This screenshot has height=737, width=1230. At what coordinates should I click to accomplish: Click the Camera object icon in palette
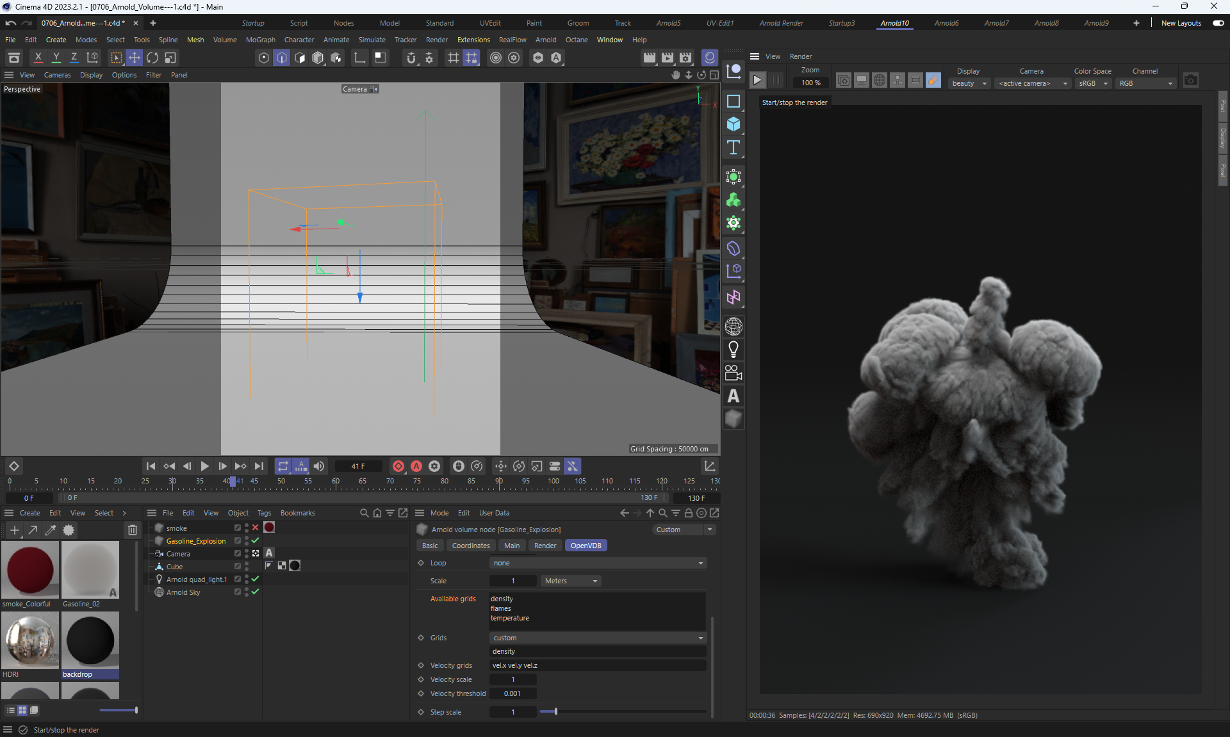point(734,373)
